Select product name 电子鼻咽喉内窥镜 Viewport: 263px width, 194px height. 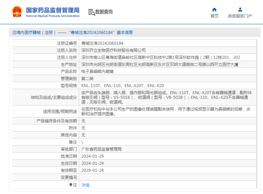pyautogui.click(x=97, y=71)
